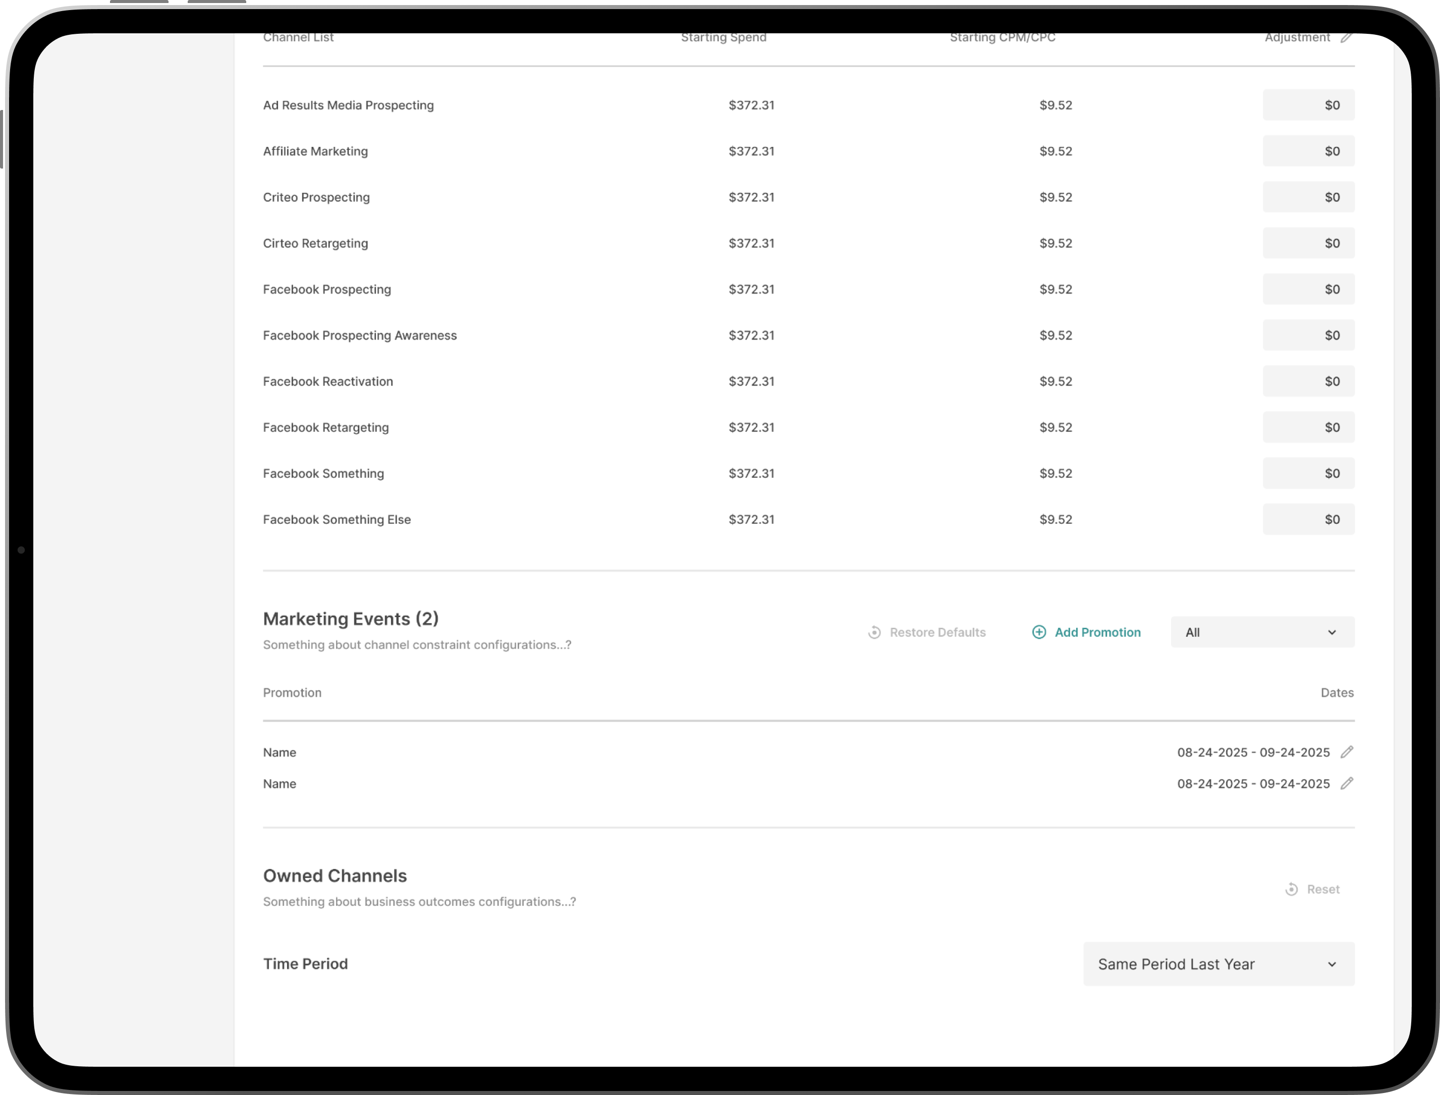Click edit pencil for second promotion dates
Screen dimensions: 1440x1095
tap(1346, 784)
